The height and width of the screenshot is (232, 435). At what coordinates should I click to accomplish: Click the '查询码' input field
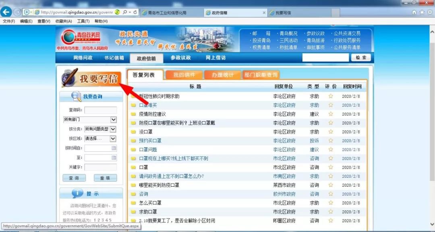tap(100, 110)
